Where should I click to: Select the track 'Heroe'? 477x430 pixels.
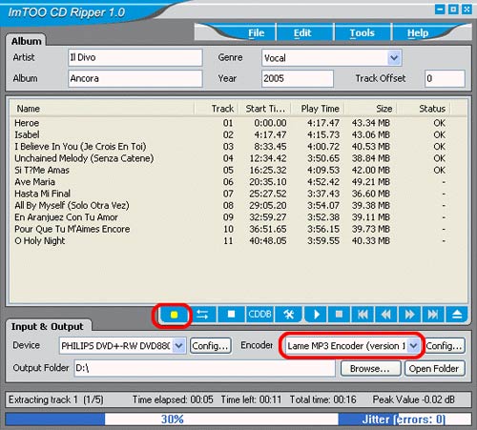pos(27,123)
